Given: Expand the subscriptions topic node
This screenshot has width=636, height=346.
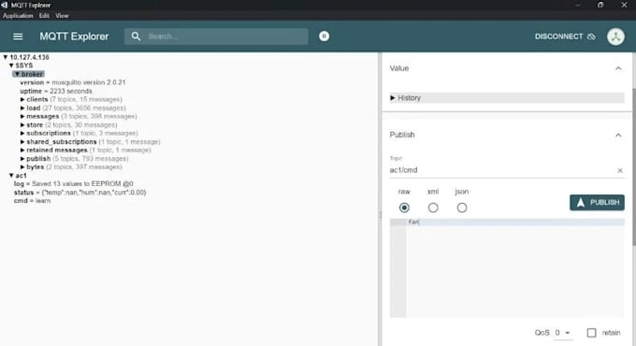Looking at the screenshot, I should click(22, 133).
